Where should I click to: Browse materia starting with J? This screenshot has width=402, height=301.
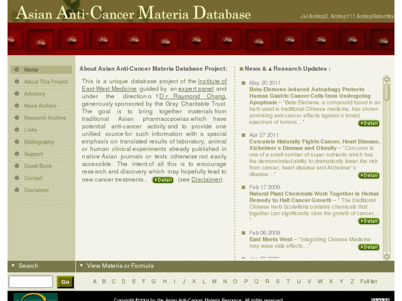point(184,282)
